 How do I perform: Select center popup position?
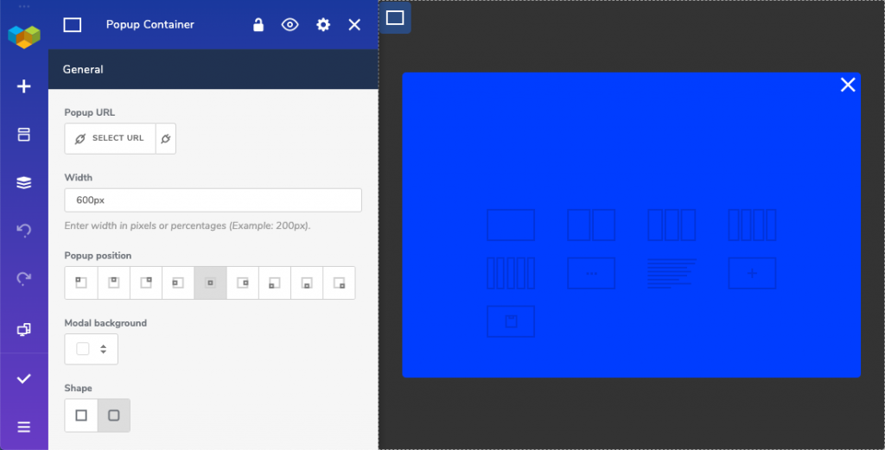click(x=210, y=283)
